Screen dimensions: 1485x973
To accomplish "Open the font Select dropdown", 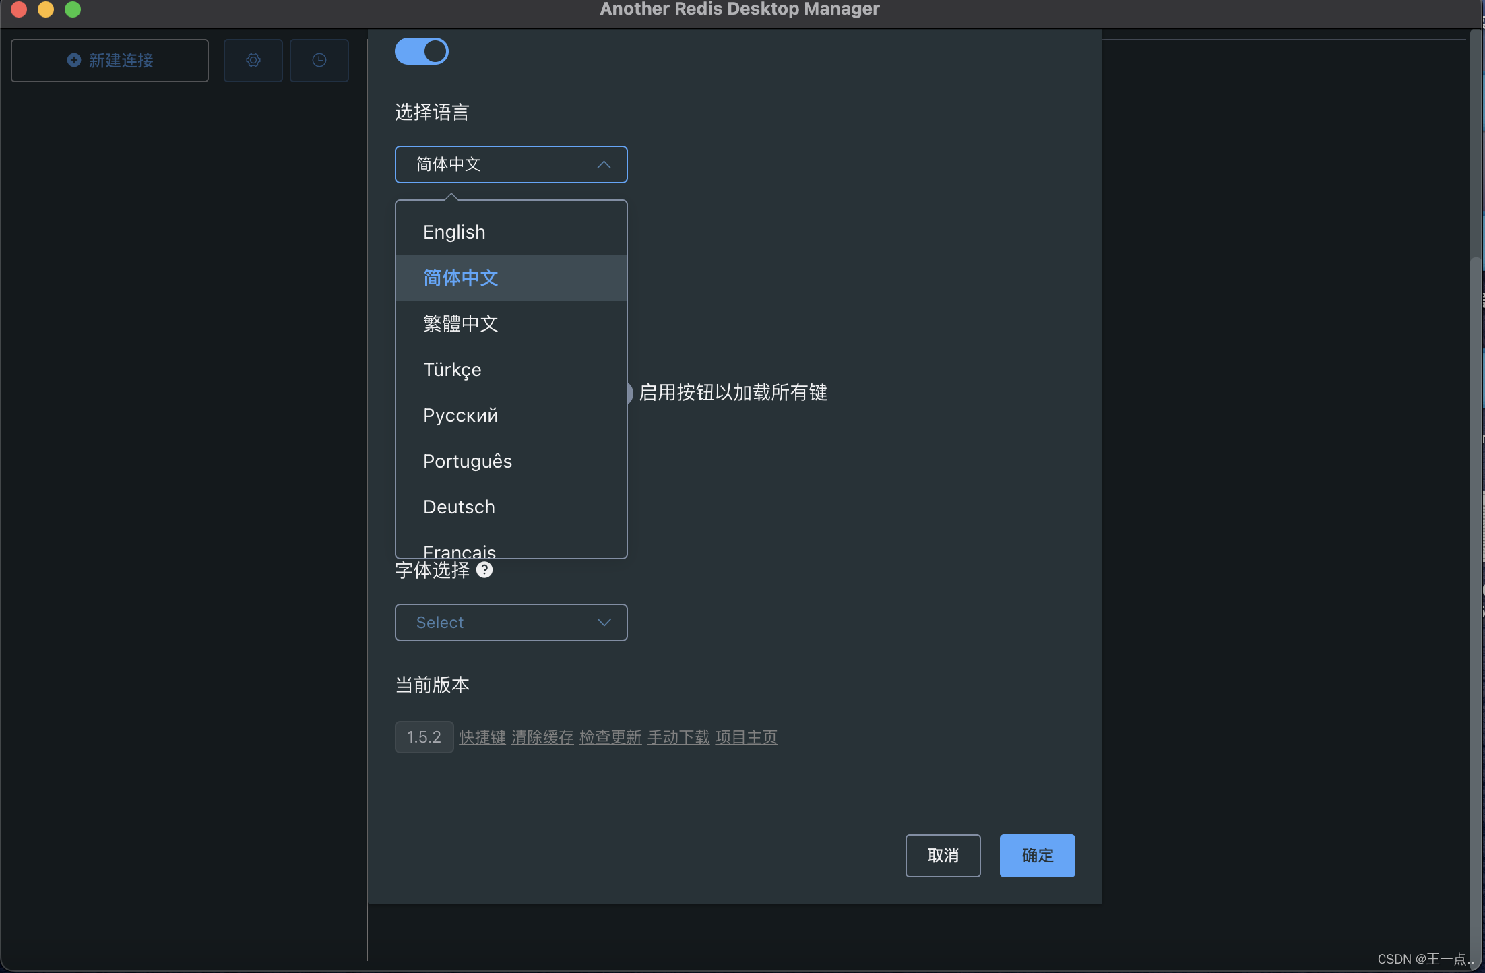I will 511,623.
